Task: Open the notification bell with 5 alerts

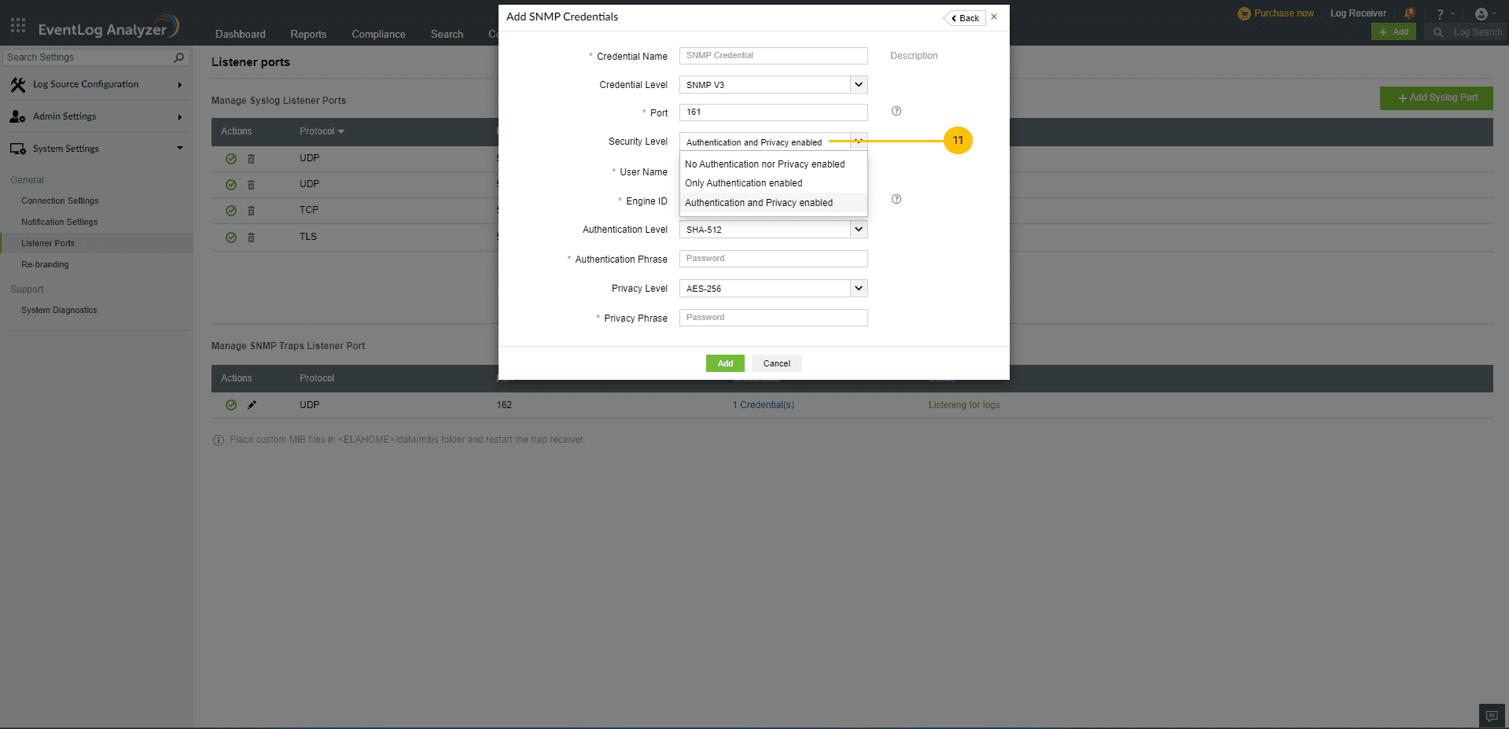Action: point(1409,13)
